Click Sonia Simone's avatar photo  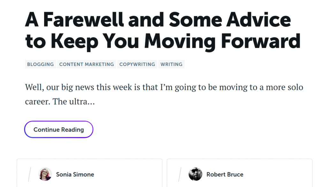pyautogui.click(x=45, y=174)
